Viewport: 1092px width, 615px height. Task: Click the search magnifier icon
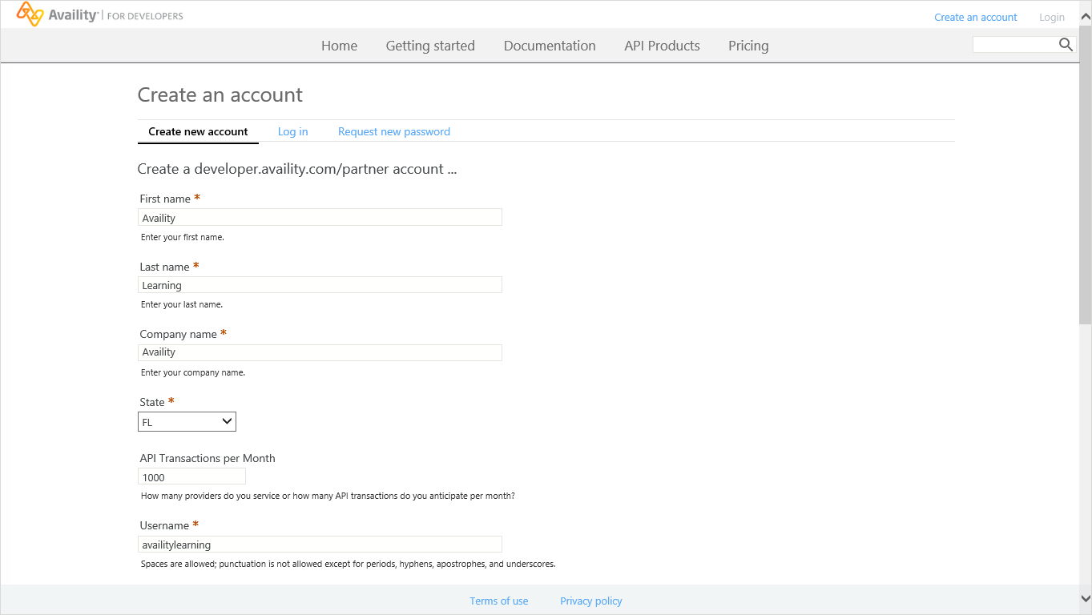click(x=1066, y=45)
